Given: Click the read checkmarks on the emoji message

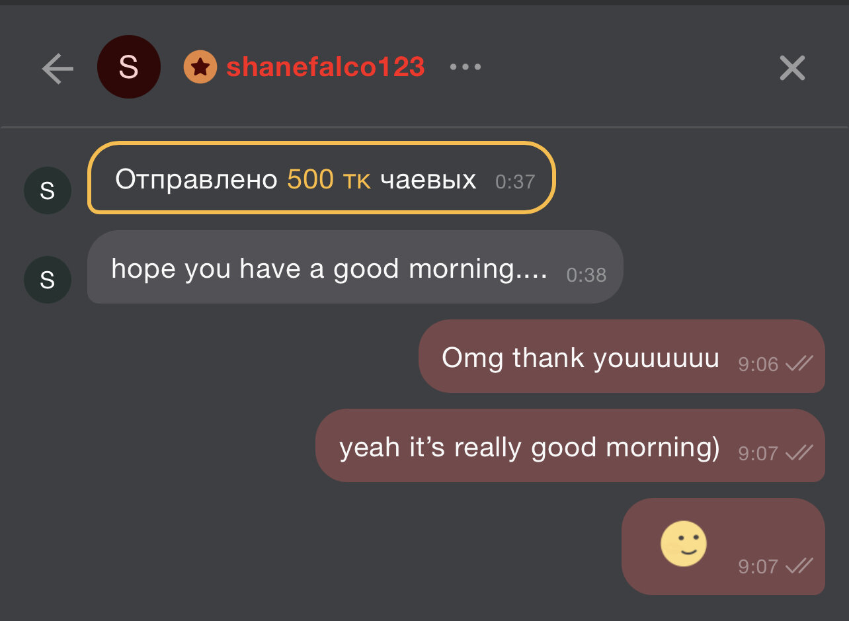Looking at the screenshot, I should 799,565.
